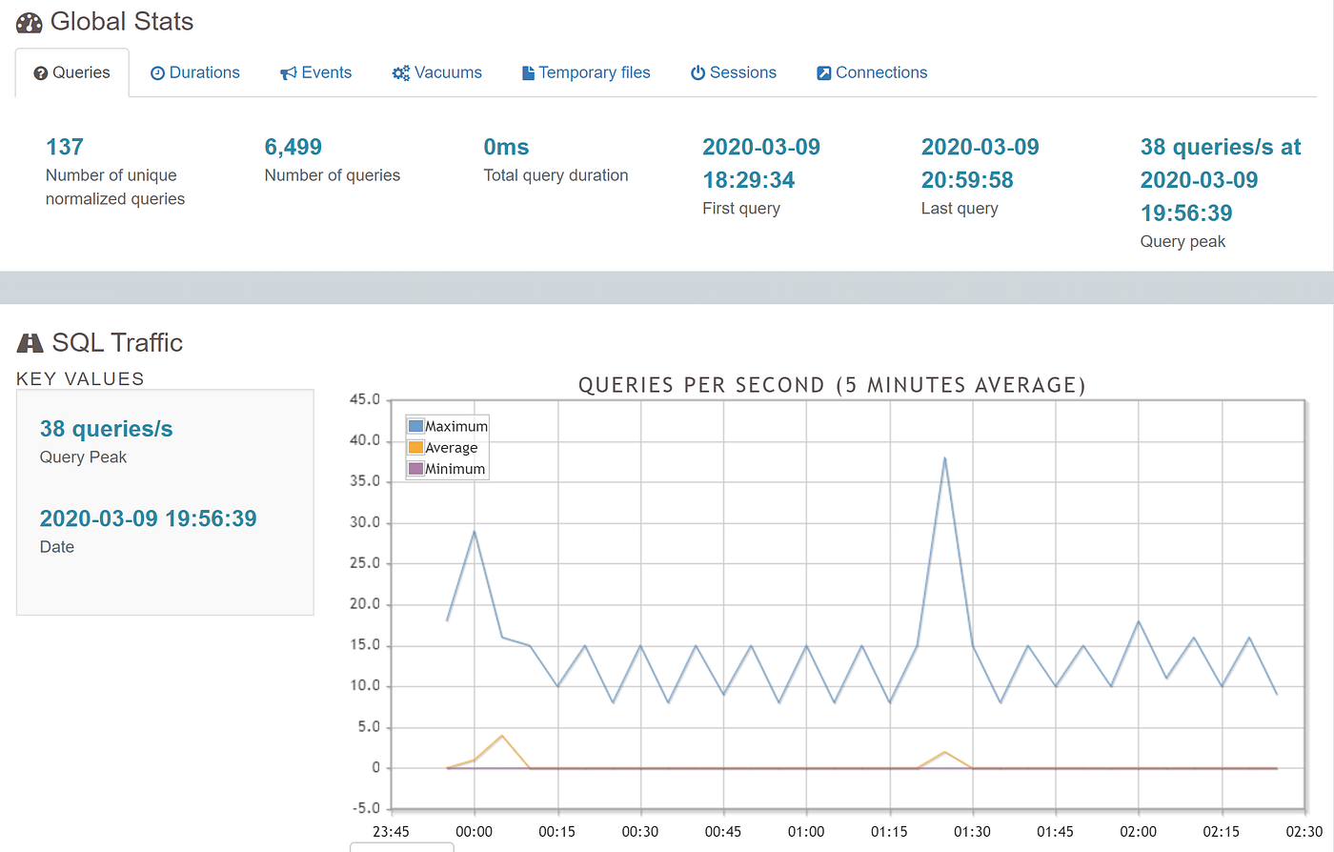The image size is (1334, 852).
Task: Click the Average legend label
Action: coord(452,448)
